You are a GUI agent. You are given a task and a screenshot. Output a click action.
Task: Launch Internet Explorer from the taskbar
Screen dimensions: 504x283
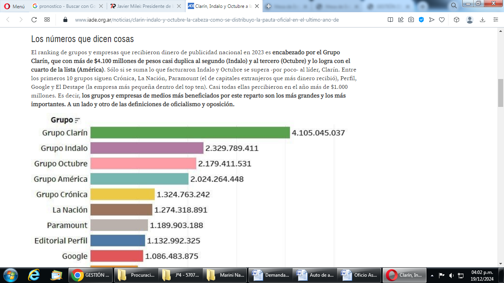[x=34, y=275]
